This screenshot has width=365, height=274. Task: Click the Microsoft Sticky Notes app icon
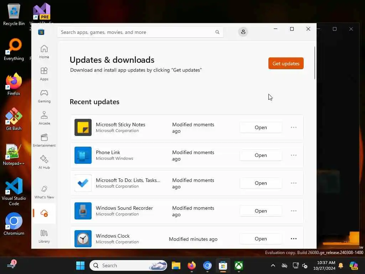83,127
